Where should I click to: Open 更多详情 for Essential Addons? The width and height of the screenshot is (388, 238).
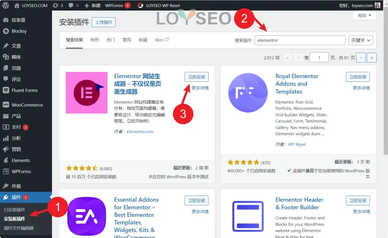point(200,212)
